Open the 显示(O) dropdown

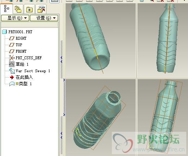point(15,18)
